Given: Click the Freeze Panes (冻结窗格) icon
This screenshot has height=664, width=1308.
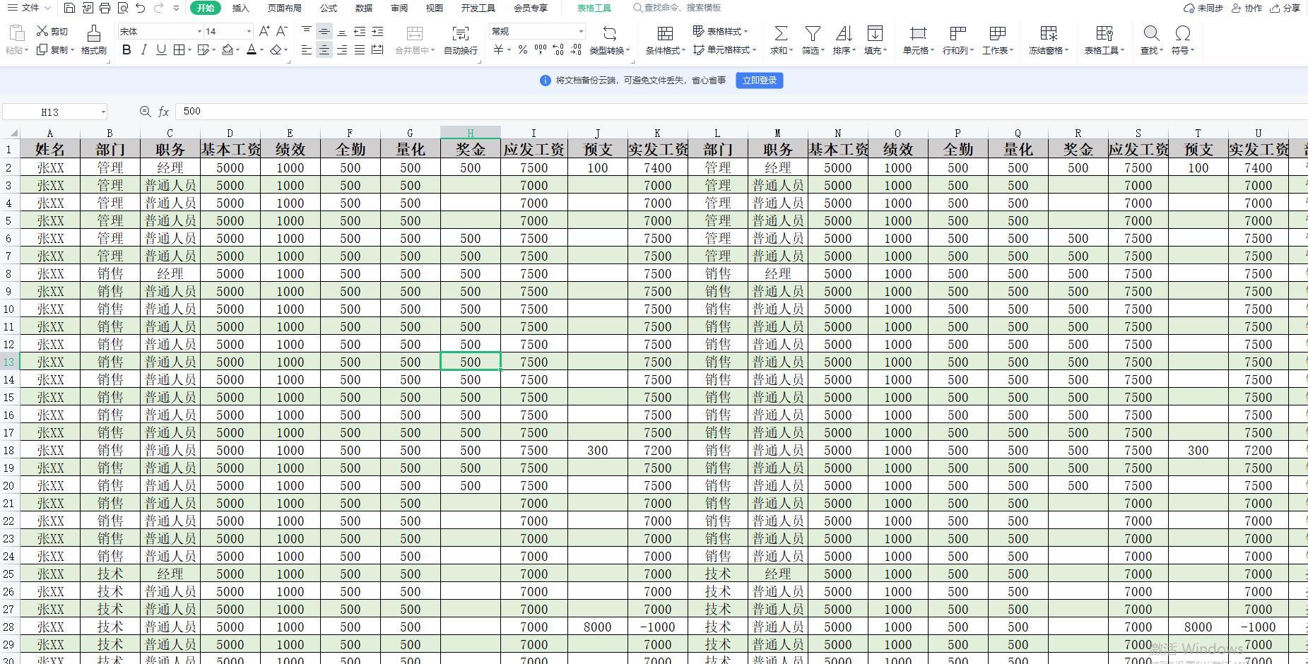Looking at the screenshot, I should pos(1049,33).
